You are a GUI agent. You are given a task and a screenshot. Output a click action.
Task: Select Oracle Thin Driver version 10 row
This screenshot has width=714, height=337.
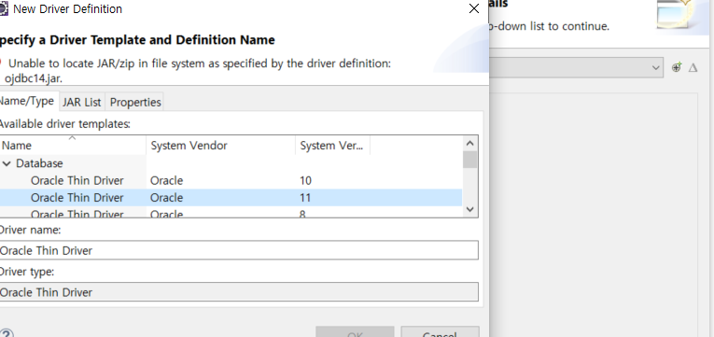point(231,181)
